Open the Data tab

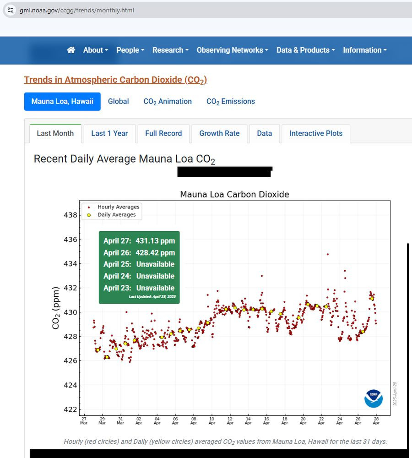click(x=264, y=133)
